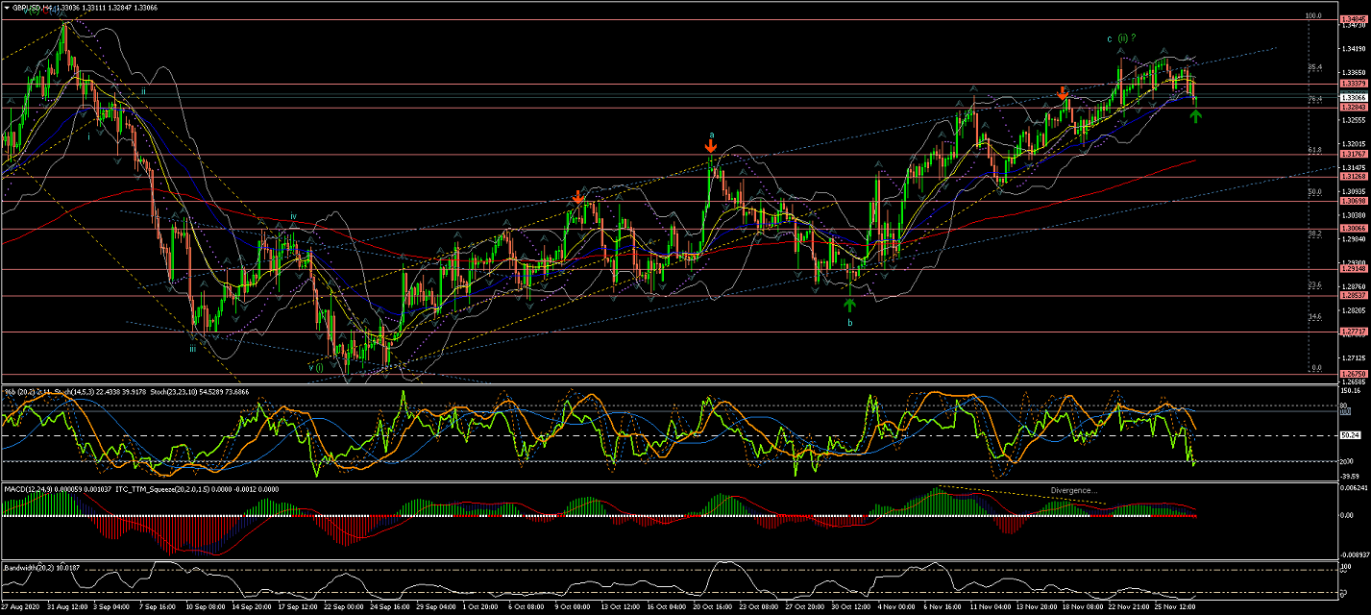Select the 'c (ii) ?' wave label
The width and height of the screenshot is (1371, 615).
point(1121,38)
